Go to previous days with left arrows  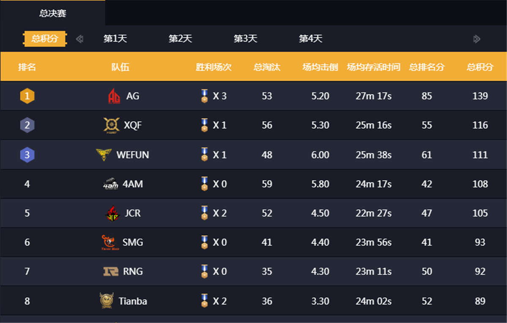(x=79, y=39)
